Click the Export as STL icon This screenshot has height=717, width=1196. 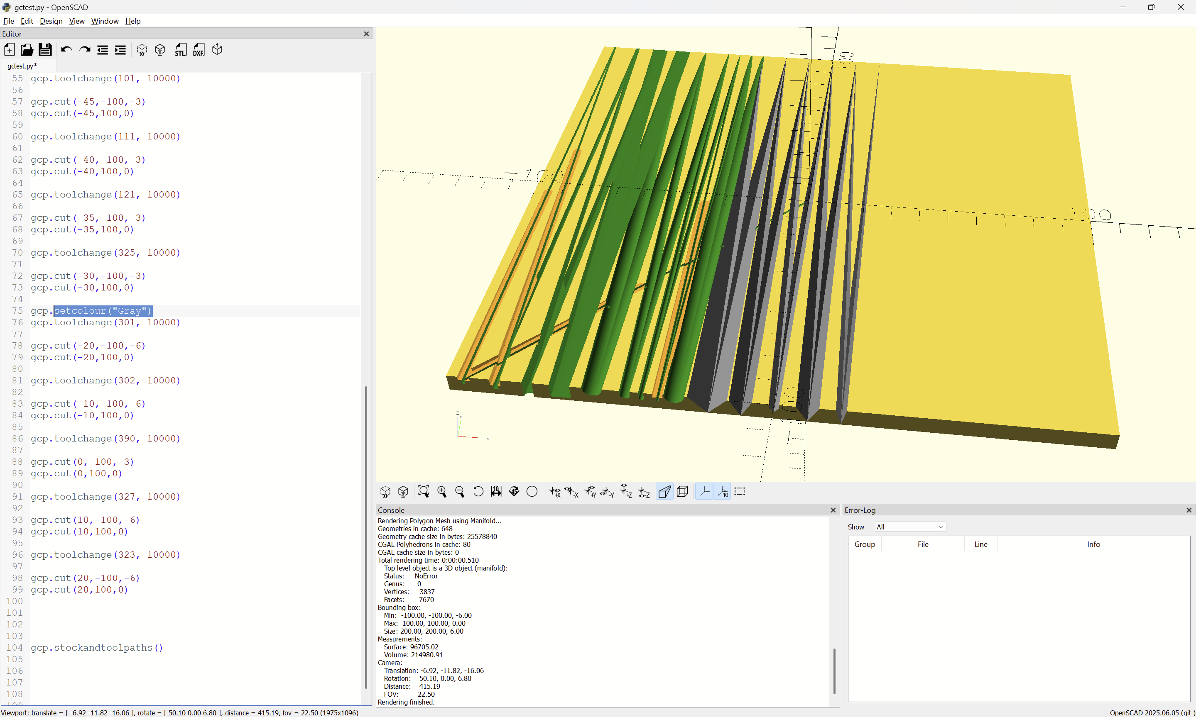point(180,50)
